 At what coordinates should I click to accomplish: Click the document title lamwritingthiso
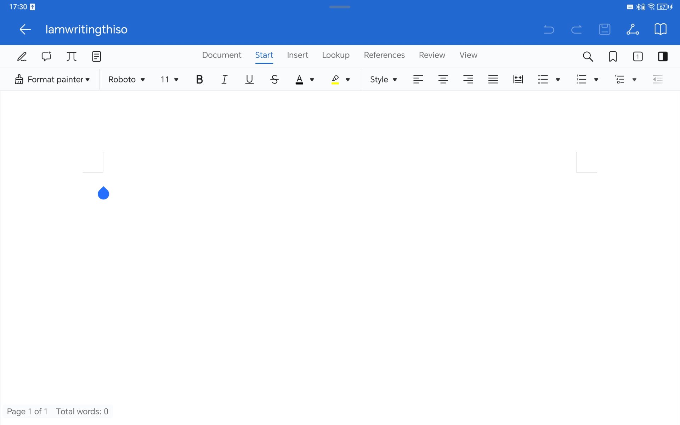pyautogui.click(x=86, y=29)
